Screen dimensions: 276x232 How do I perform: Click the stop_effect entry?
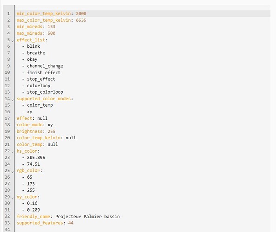click(x=41, y=79)
